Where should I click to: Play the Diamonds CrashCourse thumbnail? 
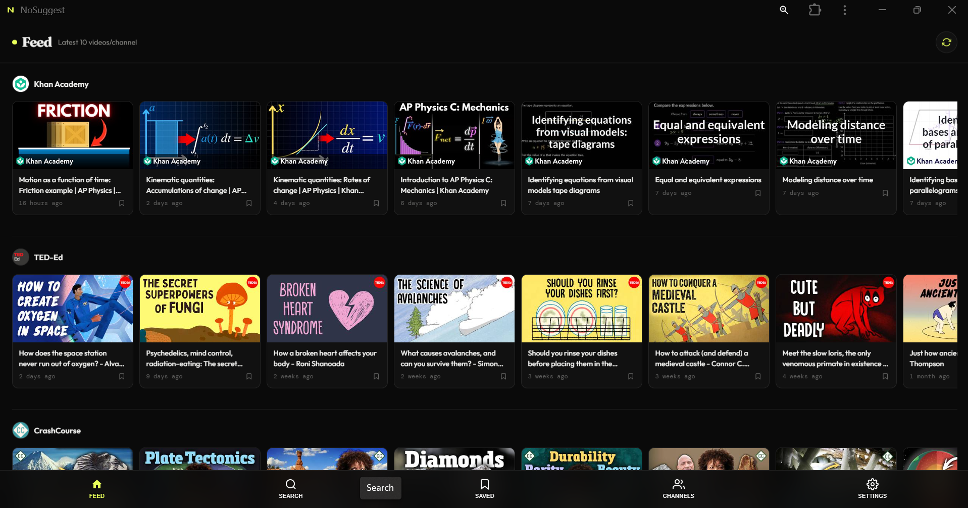[x=454, y=459]
